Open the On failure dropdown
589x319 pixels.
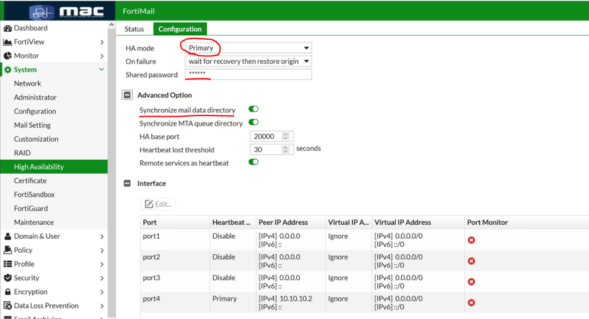click(x=248, y=61)
